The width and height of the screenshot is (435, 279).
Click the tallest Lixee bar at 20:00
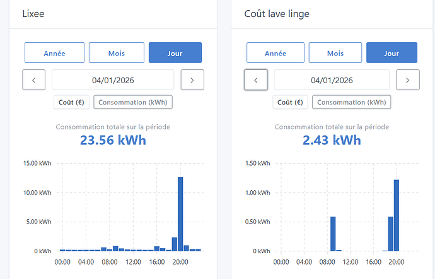pos(180,214)
